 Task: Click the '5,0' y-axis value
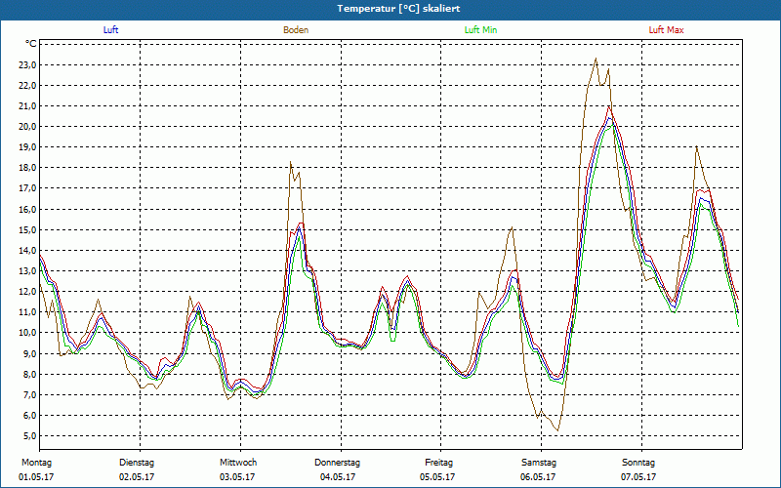coord(29,435)
